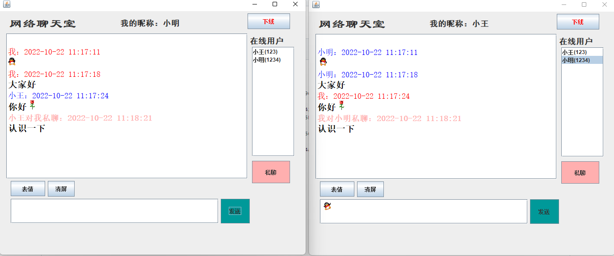Click 在线用户 label in 小明 window
Image resolution: width=614 pixels, height=256 pixels.
coord(267,41)
